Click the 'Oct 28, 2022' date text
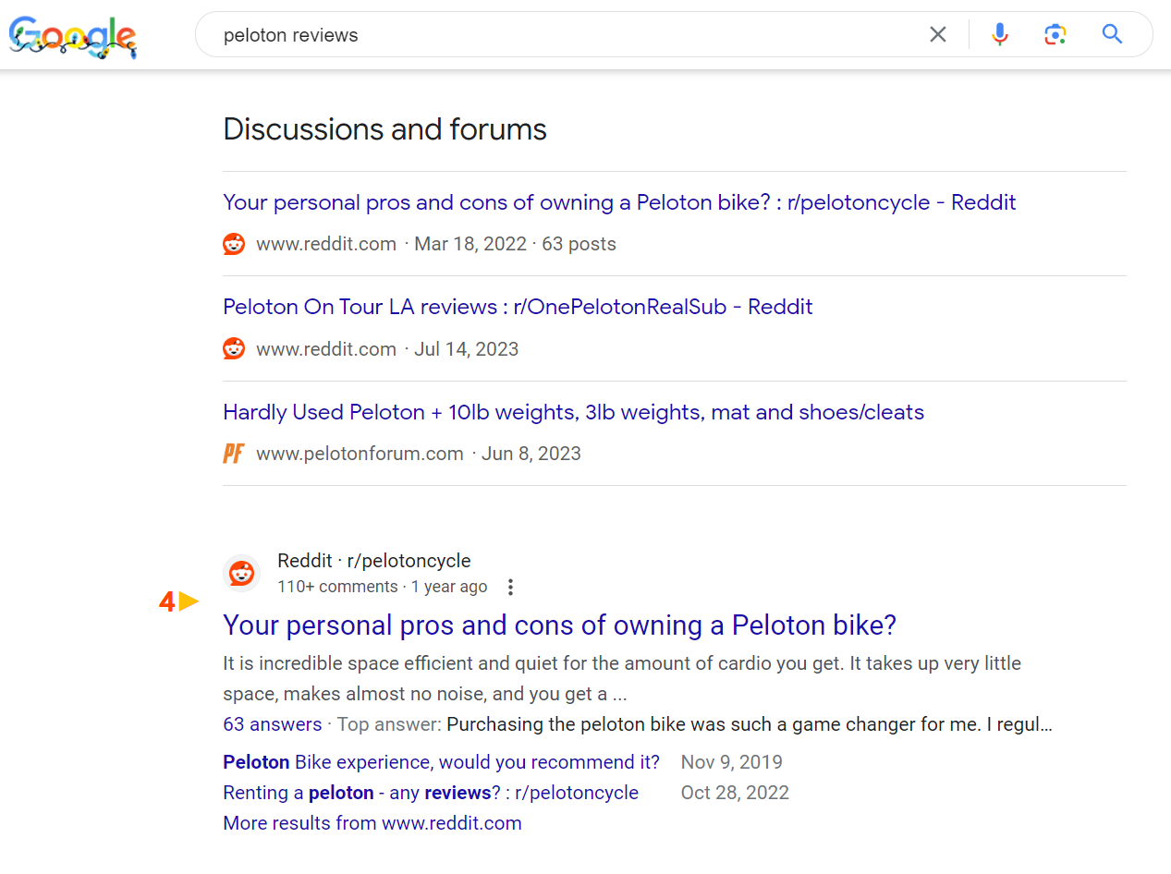The width and height of the screenshot is (1171, 874). 735,793
